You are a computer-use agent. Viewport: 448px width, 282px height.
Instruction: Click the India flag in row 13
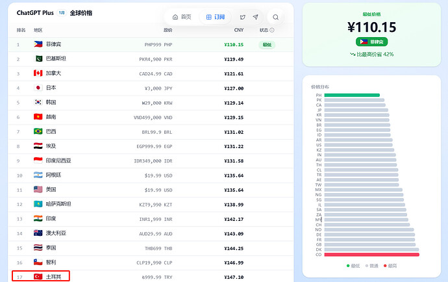(38, 218)
